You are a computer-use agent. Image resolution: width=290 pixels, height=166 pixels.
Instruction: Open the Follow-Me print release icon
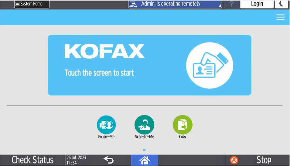coord(106,125)
